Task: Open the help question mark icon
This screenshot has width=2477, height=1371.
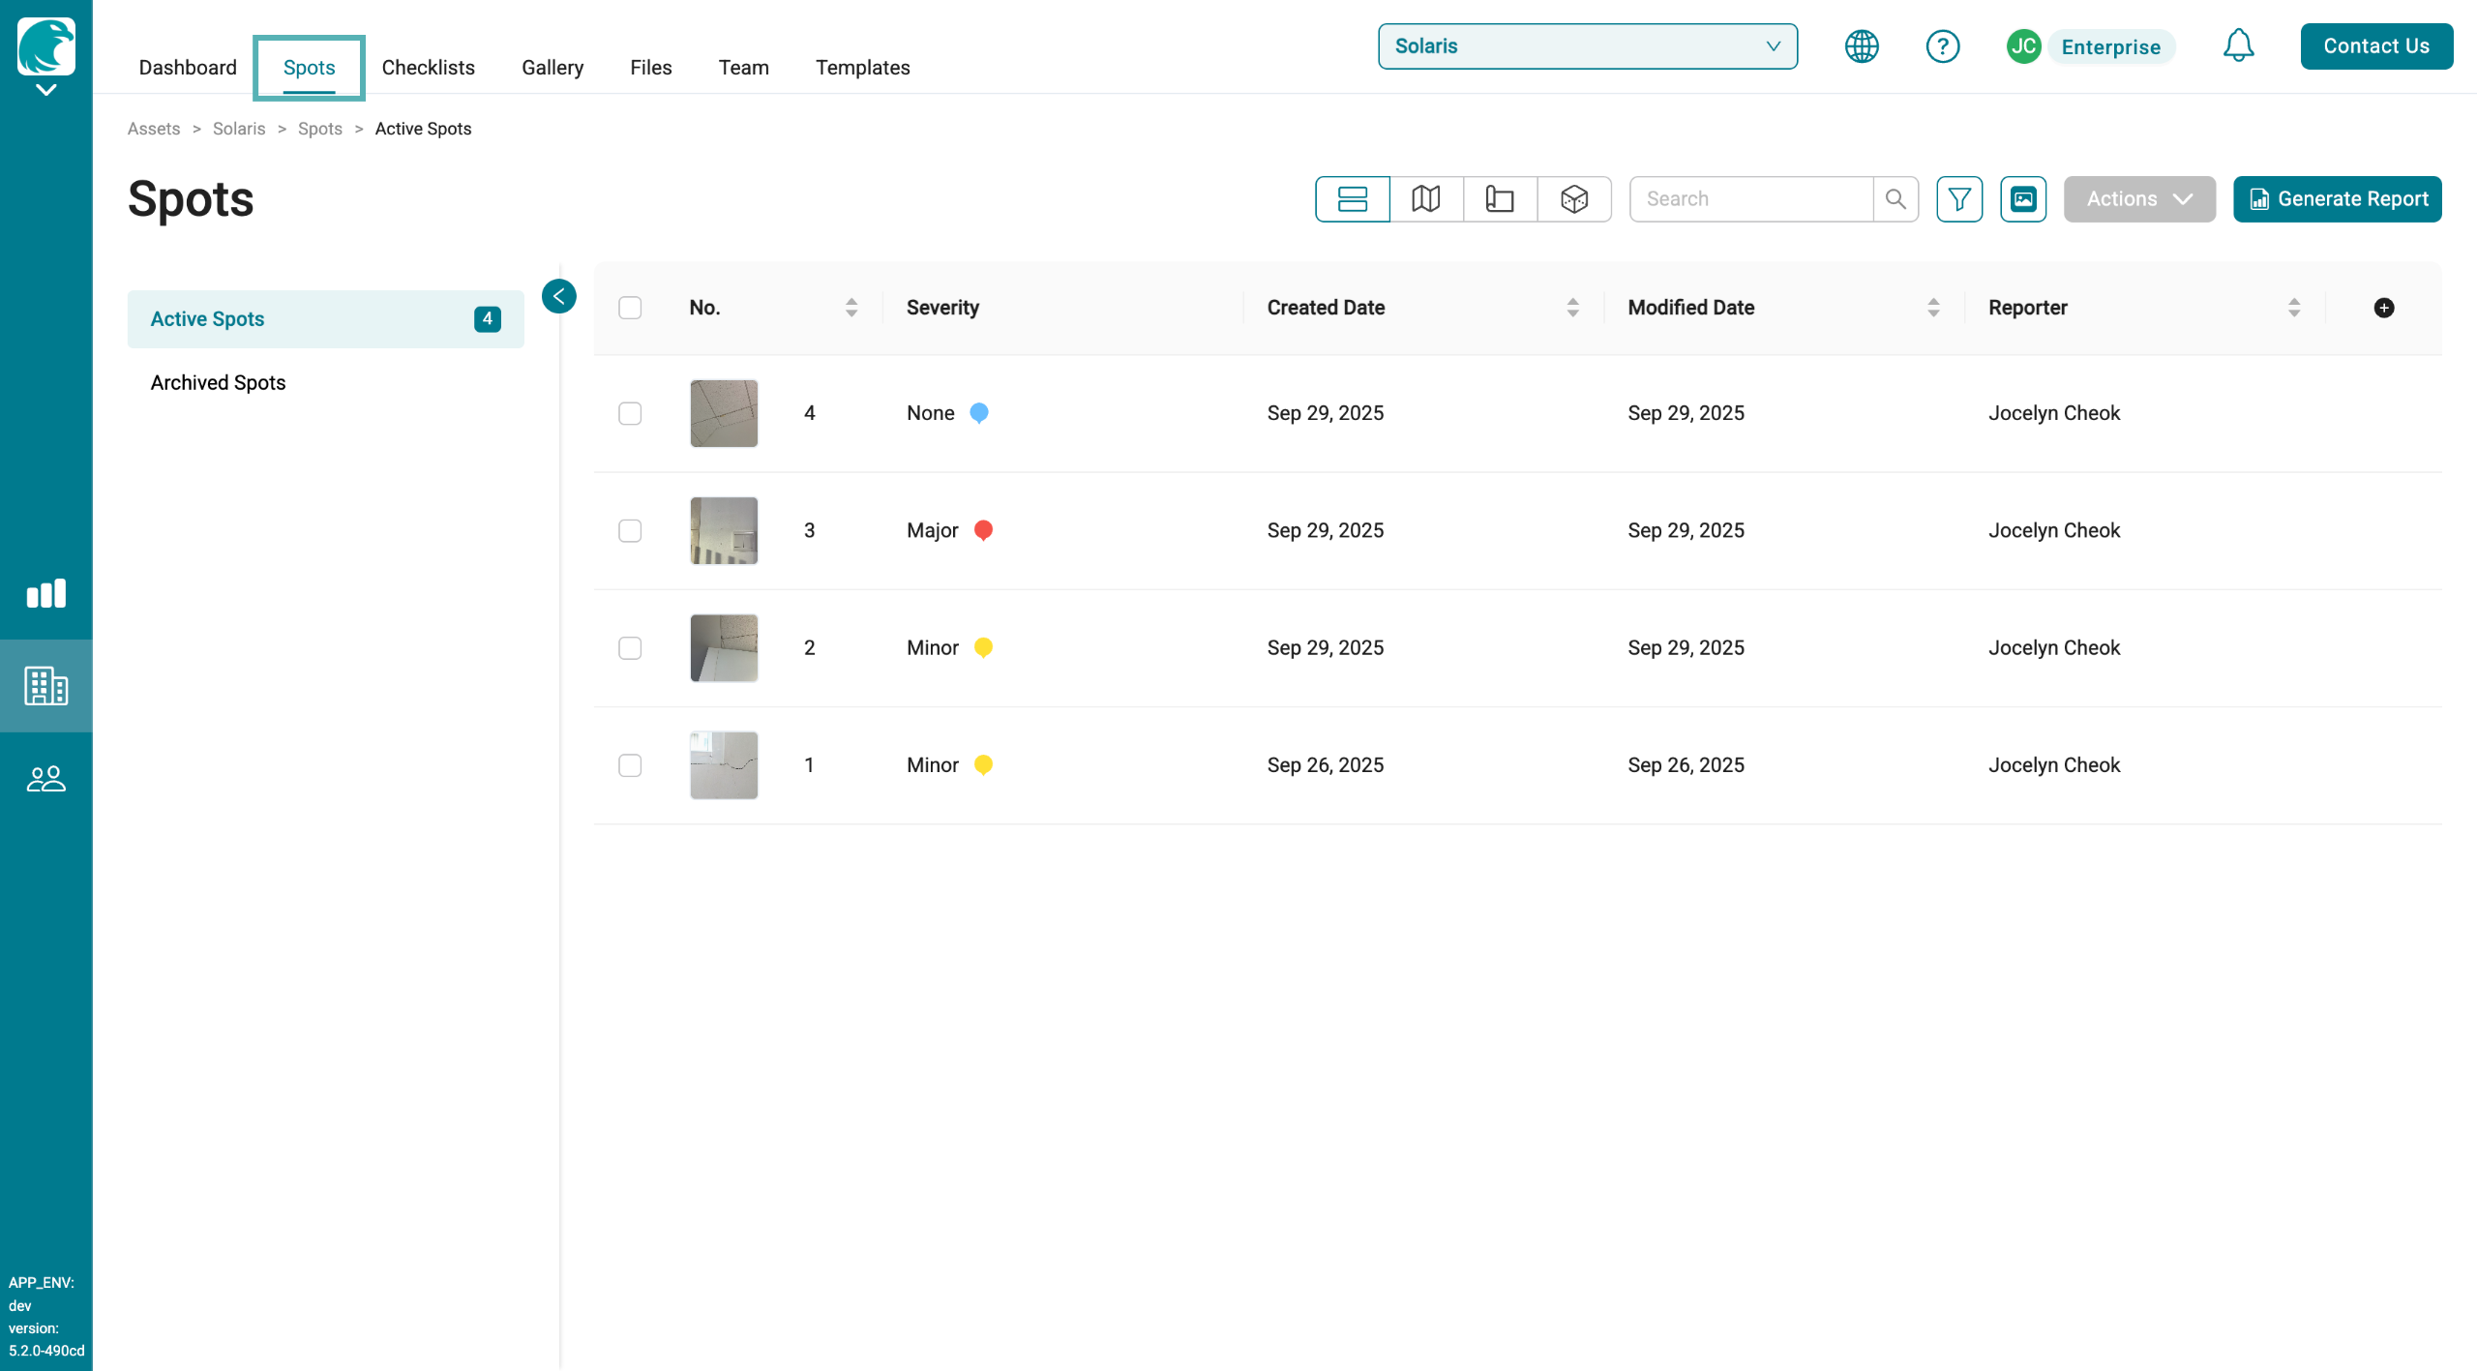Action: (x=1942, y=45)
